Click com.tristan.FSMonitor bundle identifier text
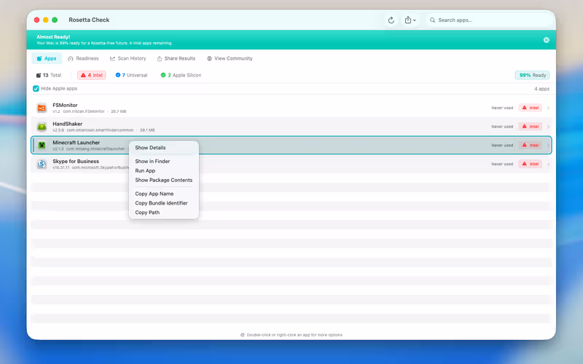Viewport: 583px width, 364px height. [x=84, y=111]
